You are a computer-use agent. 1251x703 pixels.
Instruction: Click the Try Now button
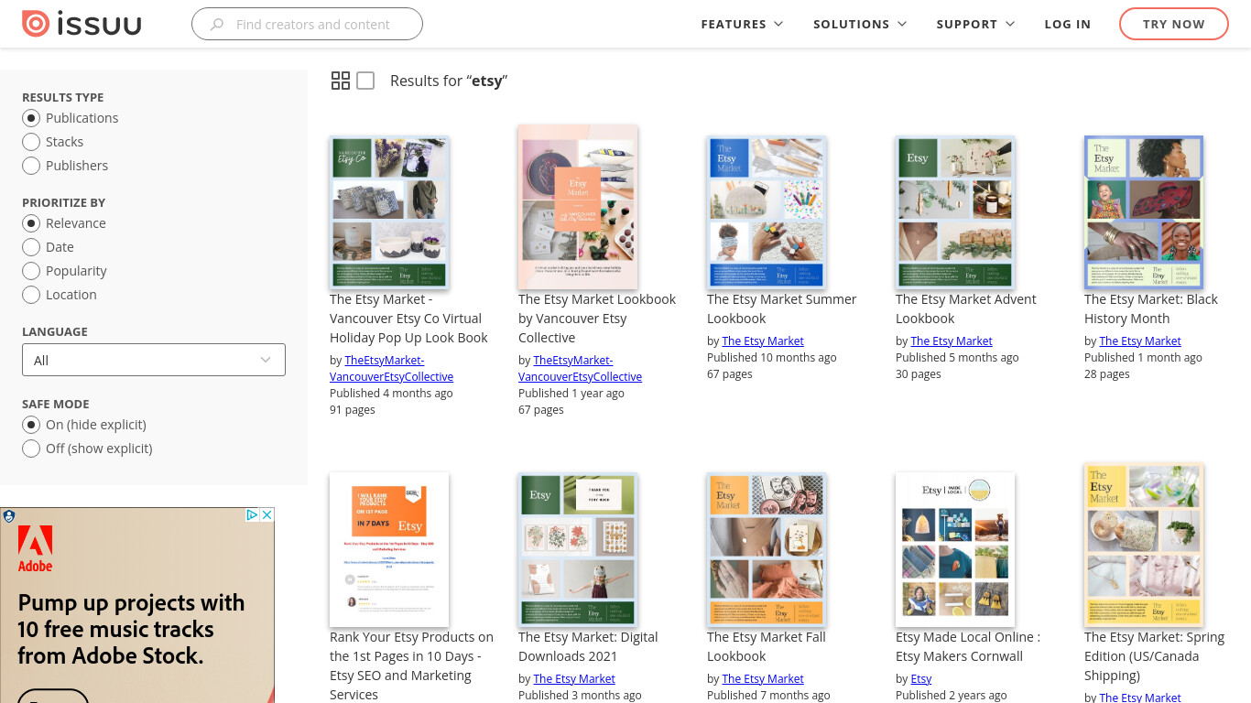[1174, 25]
